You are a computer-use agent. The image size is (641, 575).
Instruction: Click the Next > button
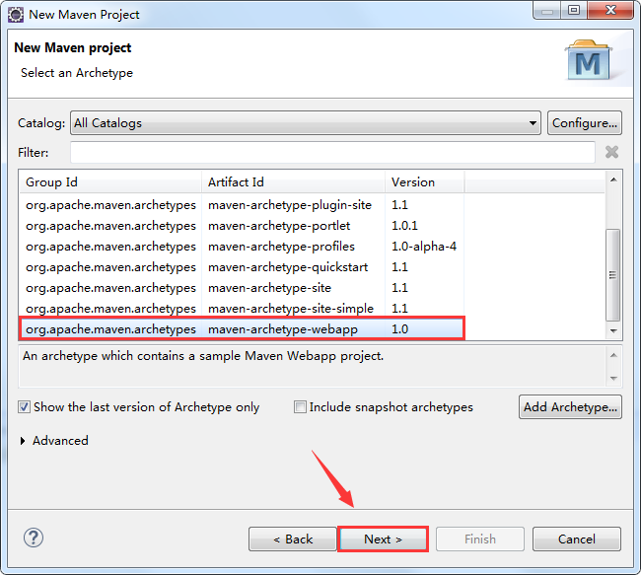click(x=383, y=539)
